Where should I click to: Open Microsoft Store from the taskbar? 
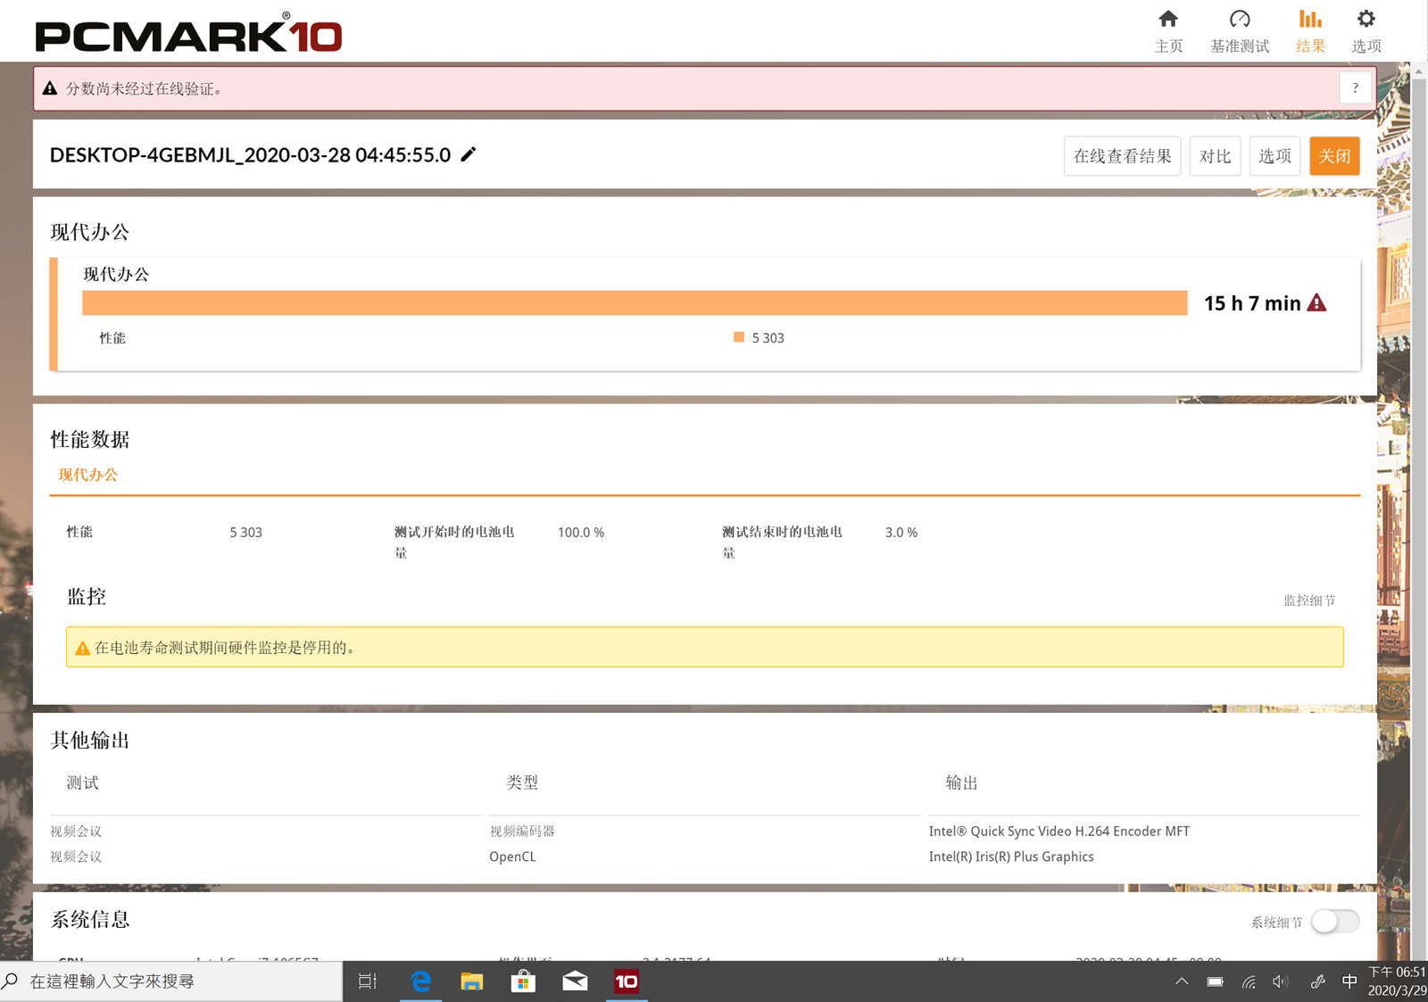[x=523, y=981]
